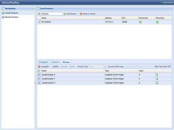This screenshot has height=130, width=174.
Task: Toggle the select-all checkbox in stream header
Action: [x=39, y=71]
